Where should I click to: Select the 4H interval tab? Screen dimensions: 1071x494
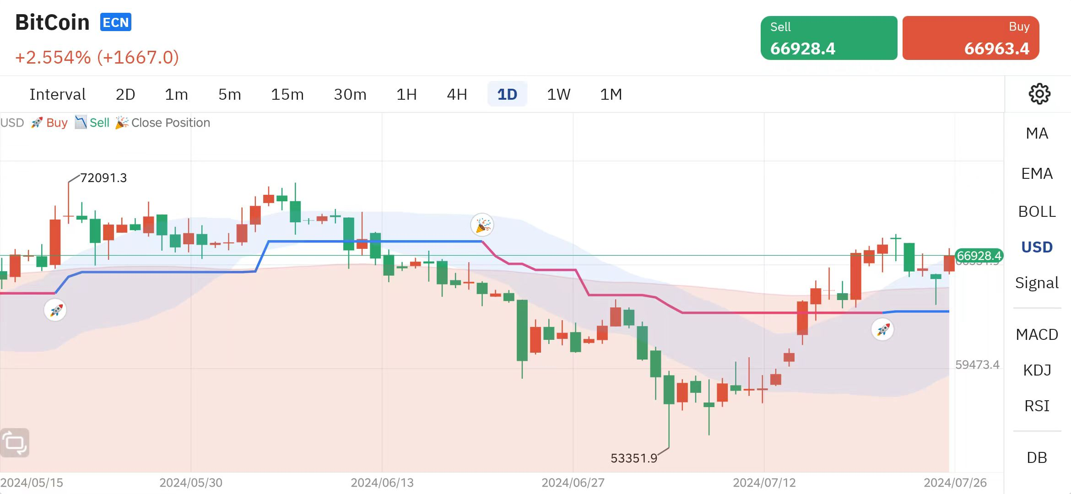pyautogui.click(x=457, y=94)
